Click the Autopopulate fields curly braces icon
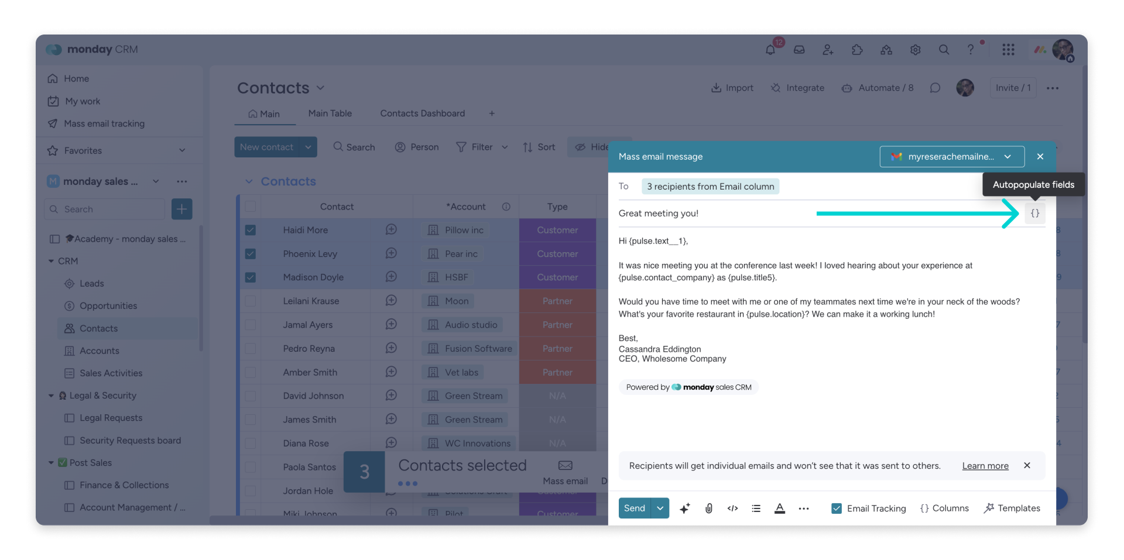This screenshot has height=560, width=1124. click(1035, 213)
